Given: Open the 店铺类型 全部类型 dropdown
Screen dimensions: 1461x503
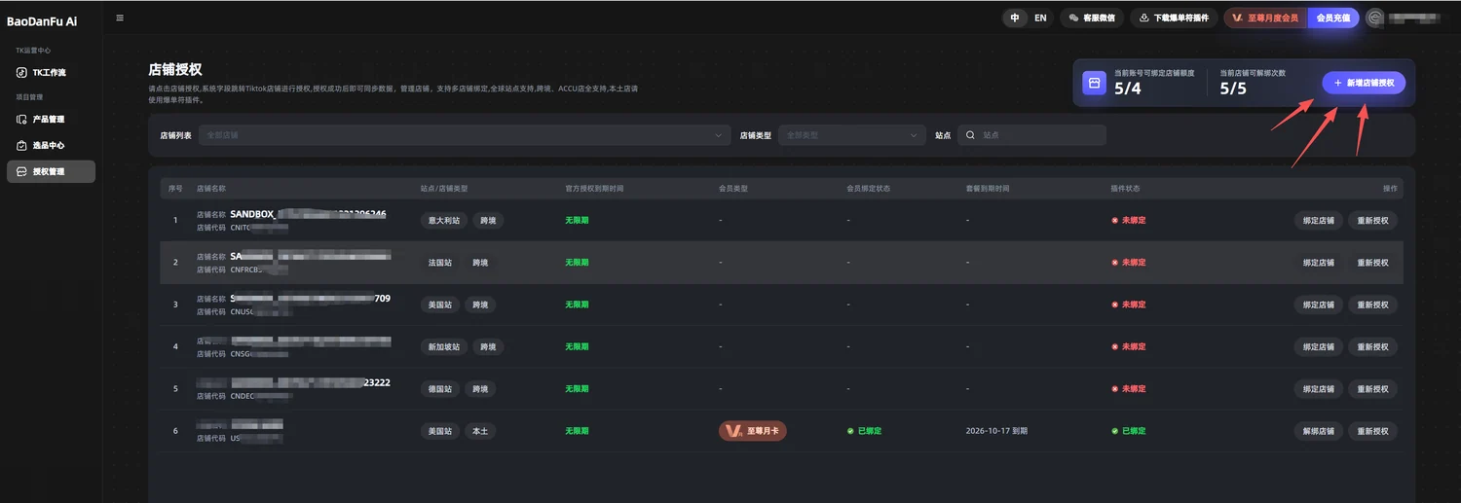Looking at the screenshot, I should (851, 135).
